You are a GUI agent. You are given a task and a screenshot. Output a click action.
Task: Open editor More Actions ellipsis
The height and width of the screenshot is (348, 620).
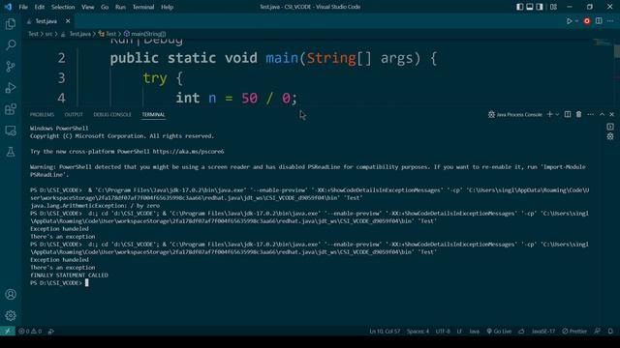[x=610, y=21]
